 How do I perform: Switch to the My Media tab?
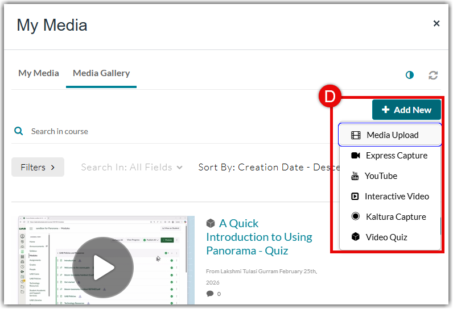[x=39, y=73]
